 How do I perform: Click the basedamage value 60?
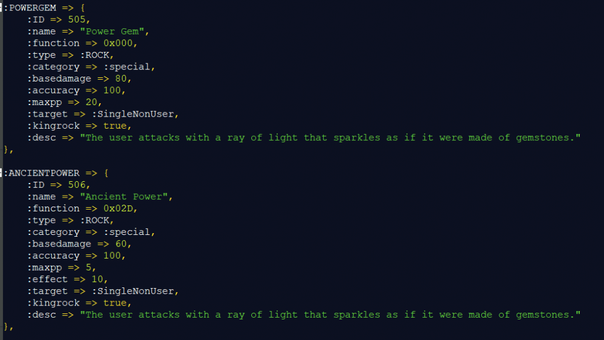121,244
